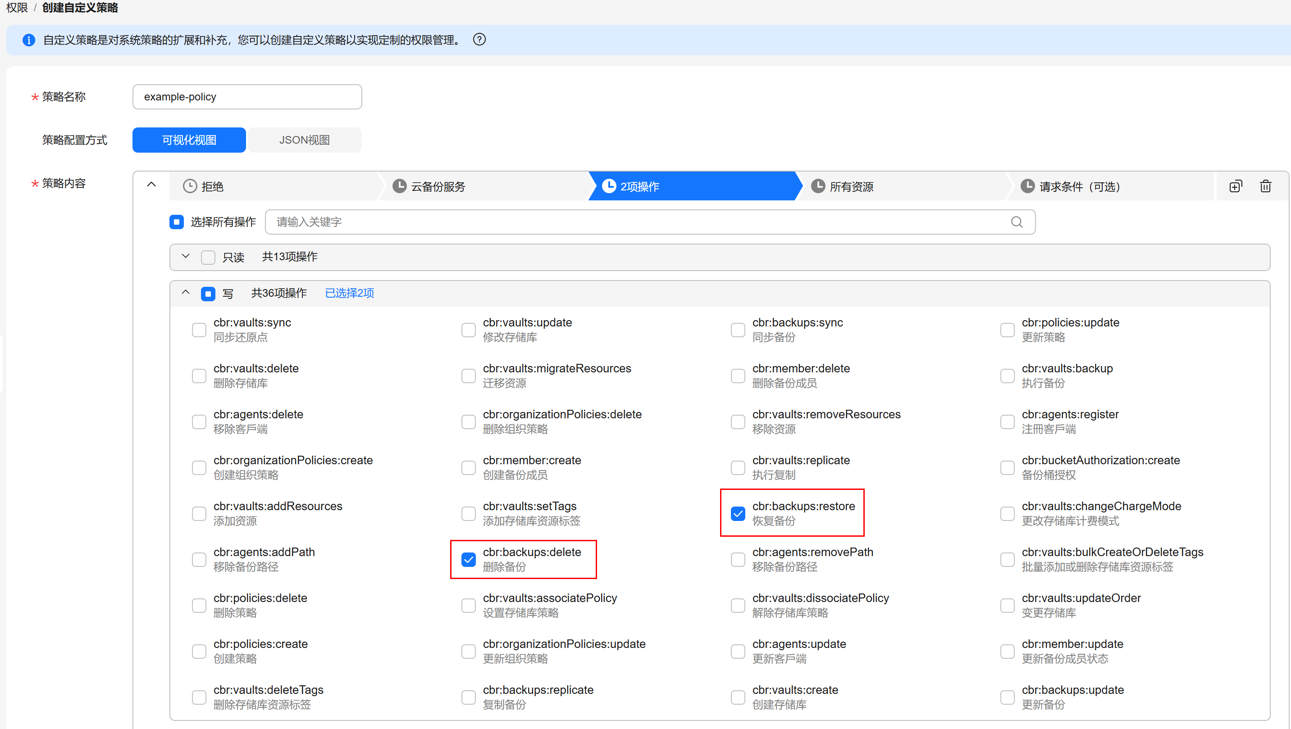This screenshot has width=1291, height=729.
Task: Click the search magnifier icon
Action: click(x=1017, y=222)
